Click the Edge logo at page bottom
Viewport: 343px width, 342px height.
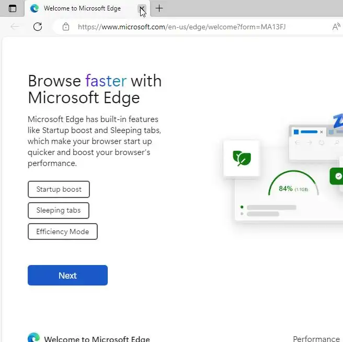(x=34, y=338)
